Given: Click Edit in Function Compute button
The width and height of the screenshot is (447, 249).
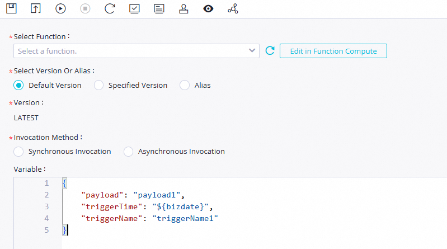Looking at the screenshot, I should point(333,51).
